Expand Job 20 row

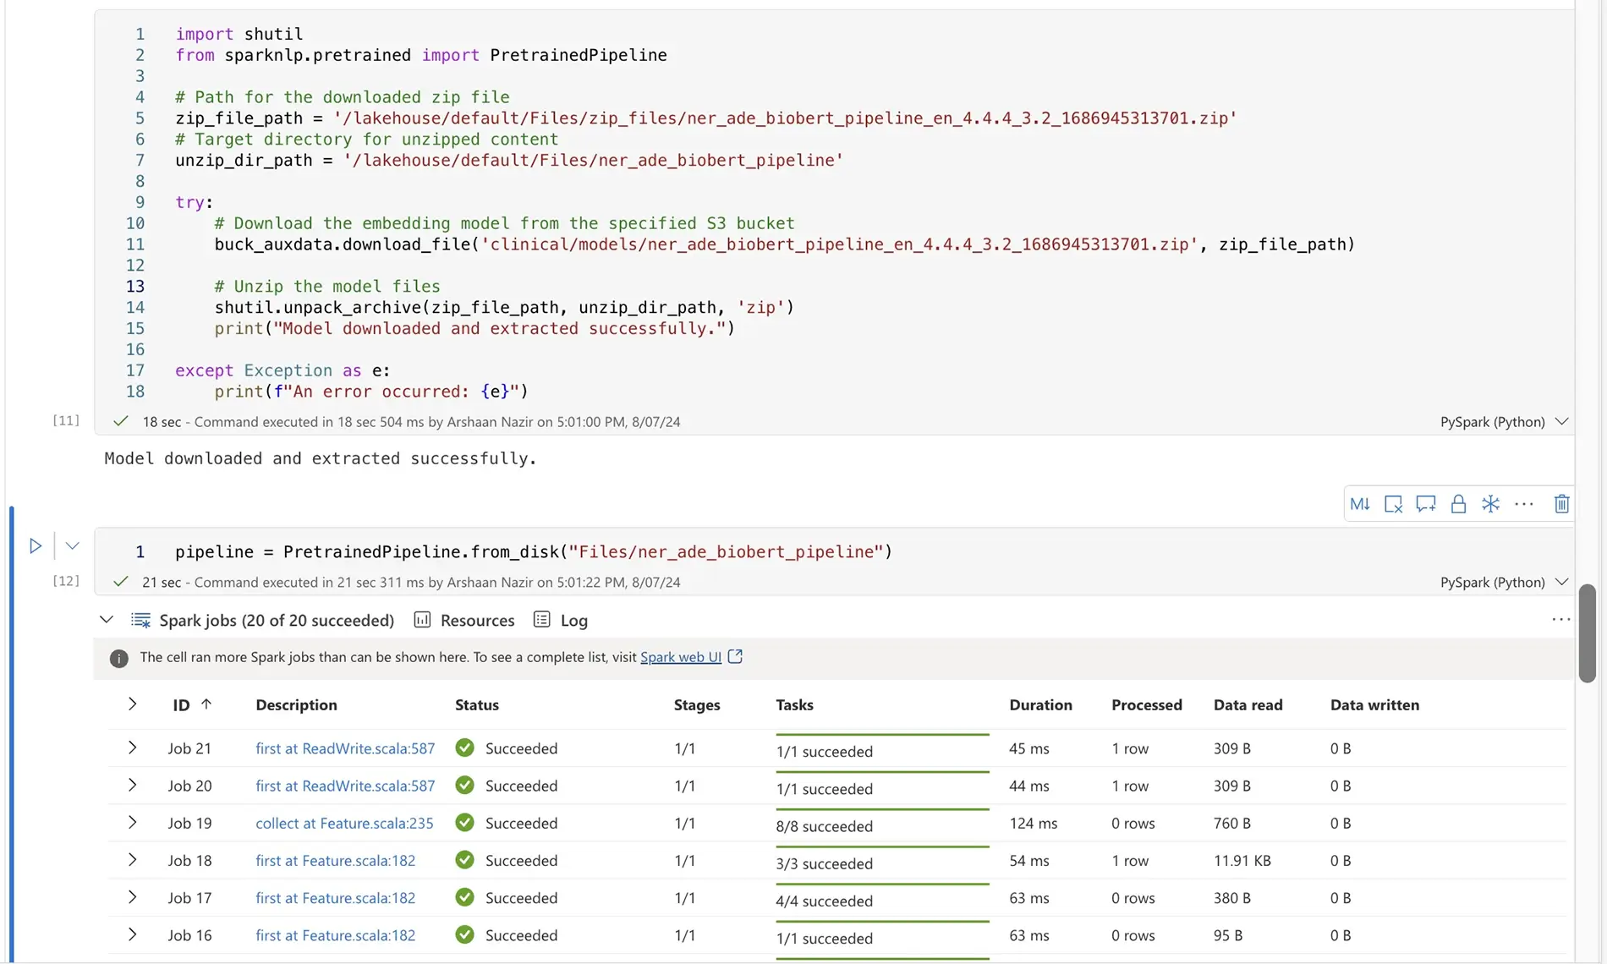[x=132, y=785]
